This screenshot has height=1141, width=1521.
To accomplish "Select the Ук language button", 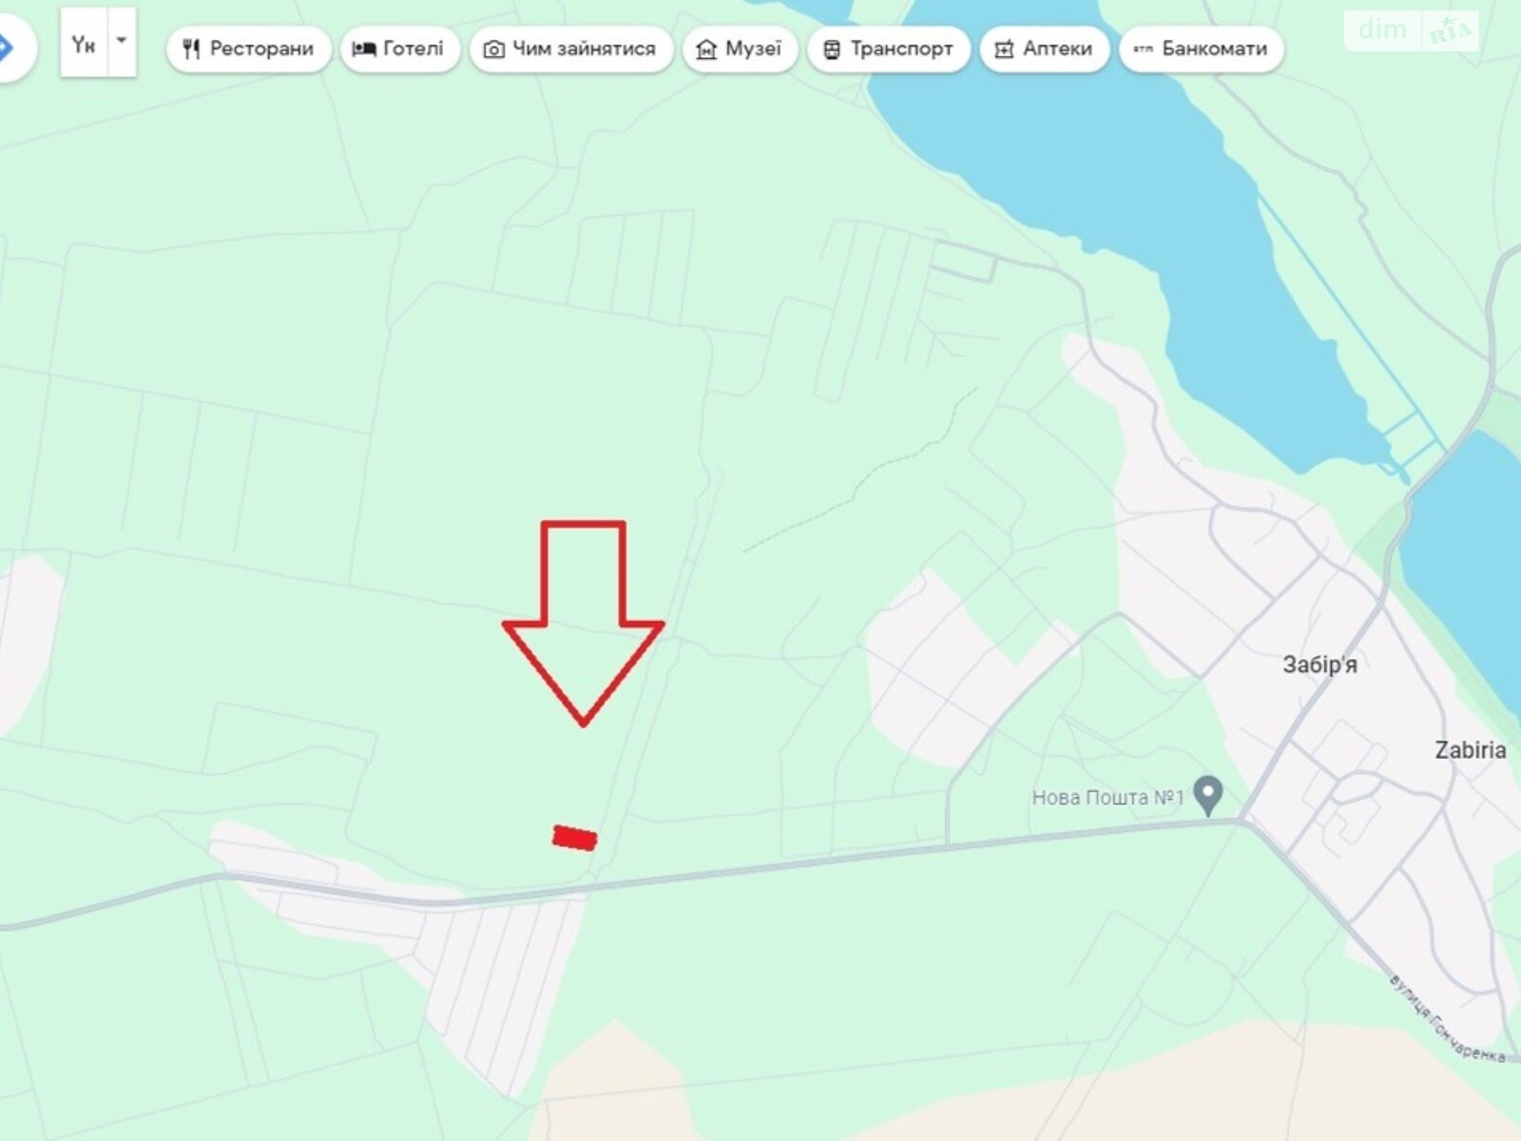I will [84, 44].
